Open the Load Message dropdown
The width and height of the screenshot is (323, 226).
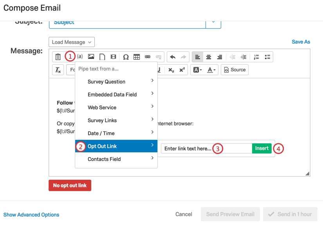[x=72, y=42]
